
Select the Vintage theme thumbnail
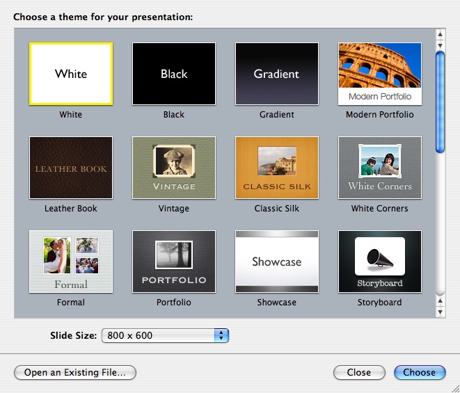tap(174, 168)
